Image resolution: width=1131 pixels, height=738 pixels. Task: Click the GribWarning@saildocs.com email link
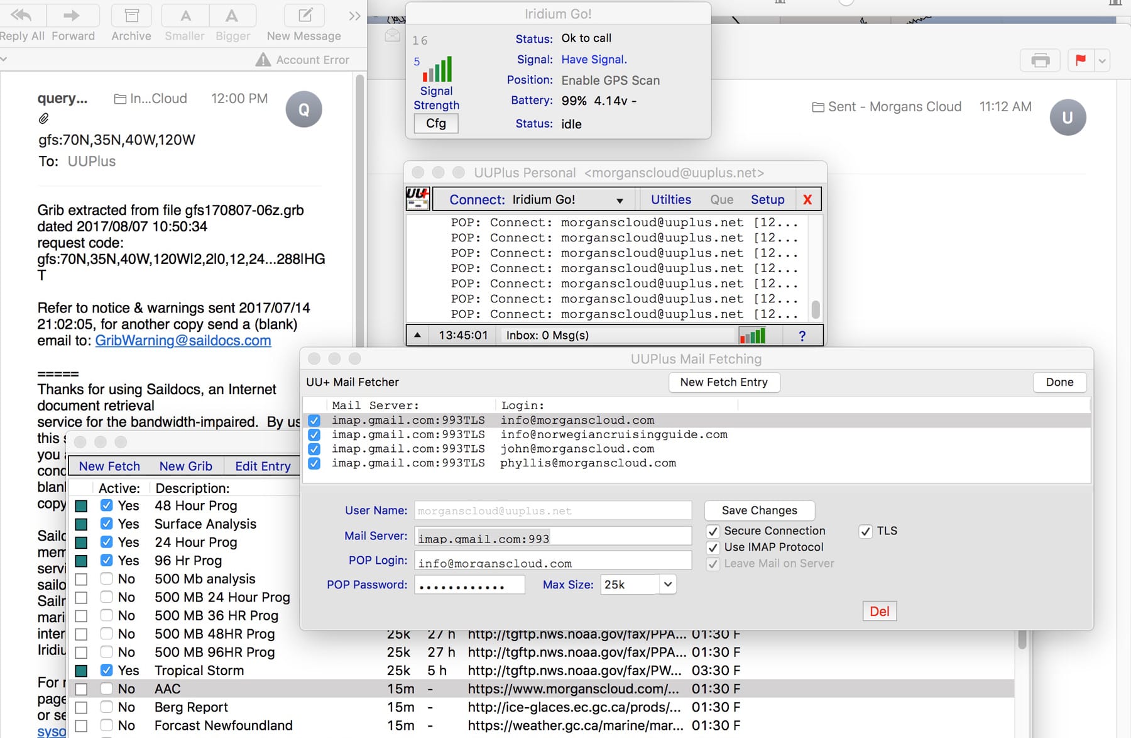pyautogui.click(x=183, y=341)
